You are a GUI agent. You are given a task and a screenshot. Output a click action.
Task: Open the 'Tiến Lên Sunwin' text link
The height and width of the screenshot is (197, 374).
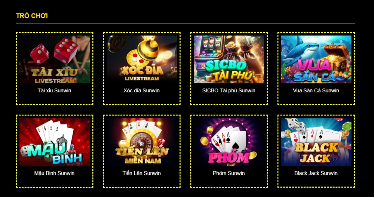pos(142,173)
